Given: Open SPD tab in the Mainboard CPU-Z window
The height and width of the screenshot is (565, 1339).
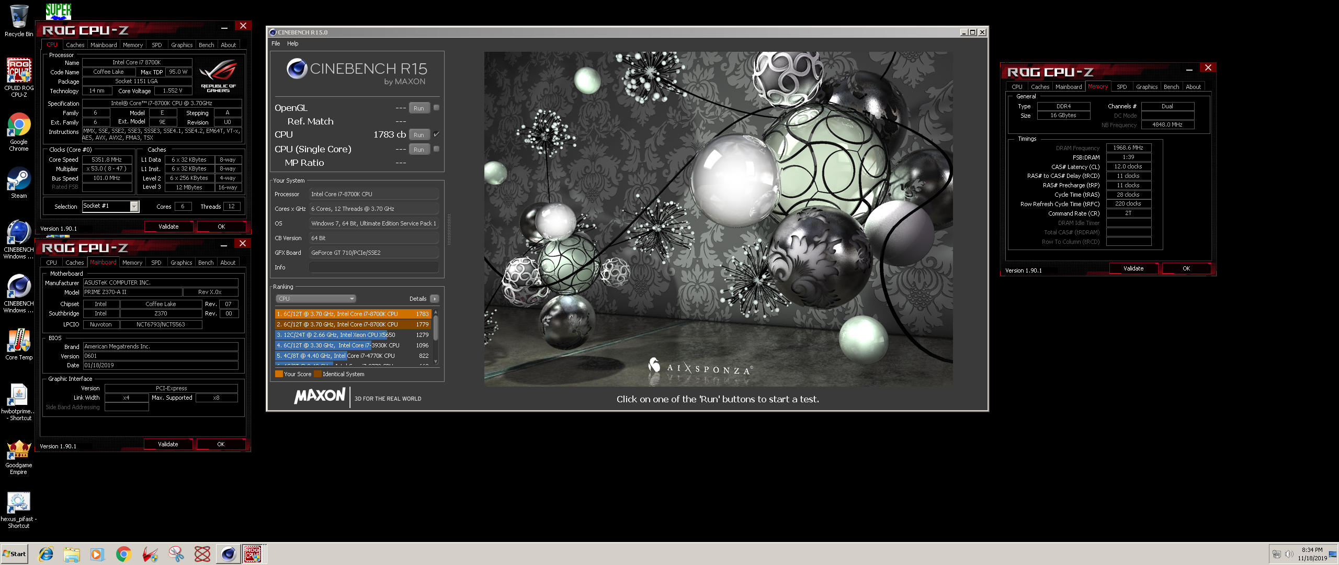Looking at the screenshot, I should [x=156, y=263].
